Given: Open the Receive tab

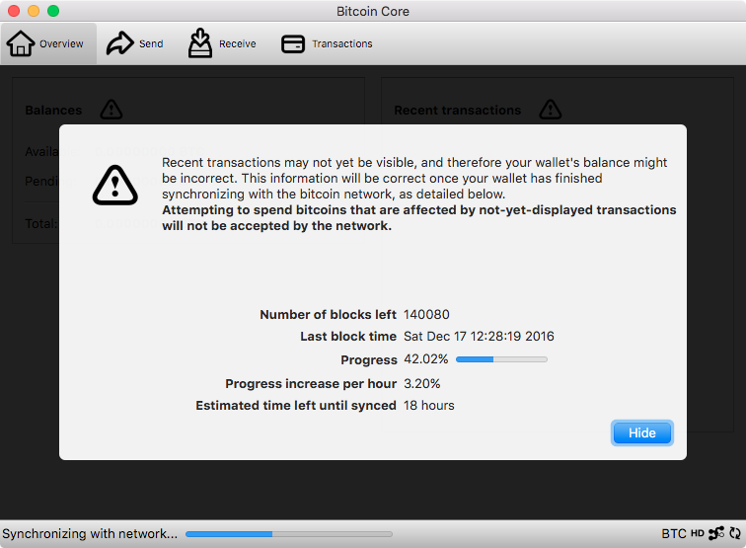Looking at the screenshot, I should [222, 43].
